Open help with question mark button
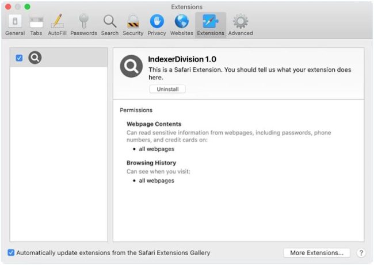The height and width of the screenshot is (265, 374). 361,253
